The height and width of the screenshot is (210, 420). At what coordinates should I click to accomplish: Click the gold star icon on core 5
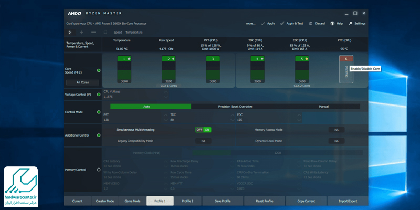pos(307,59)
